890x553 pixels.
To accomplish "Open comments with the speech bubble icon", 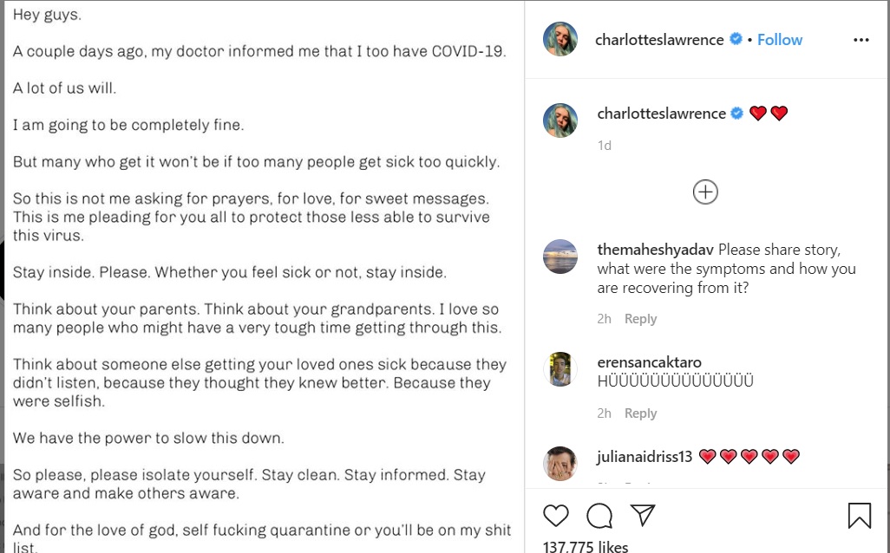I will click(599, 516).
